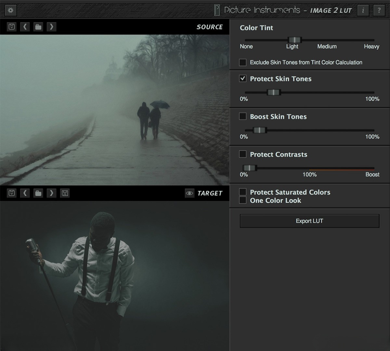Go to previous target image with left chevron

25,193
